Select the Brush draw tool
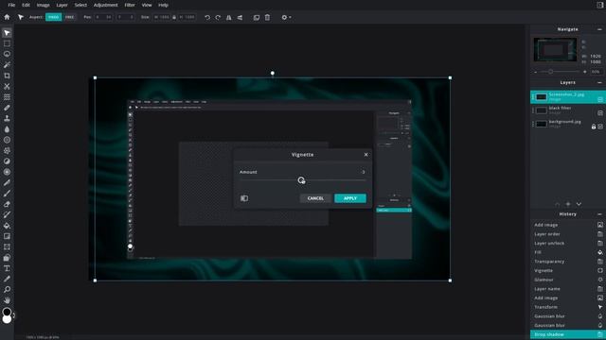The height and width of the screenshot is (340, 606). point(7,193)
